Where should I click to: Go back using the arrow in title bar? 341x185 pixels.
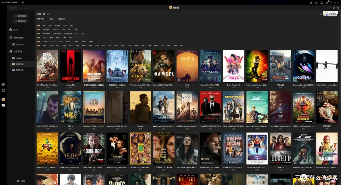click(x=11, y=8)
